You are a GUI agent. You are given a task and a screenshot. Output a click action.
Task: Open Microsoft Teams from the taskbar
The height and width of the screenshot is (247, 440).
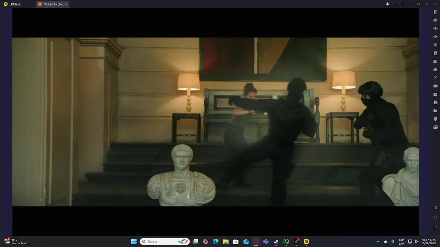coord(266,242)
